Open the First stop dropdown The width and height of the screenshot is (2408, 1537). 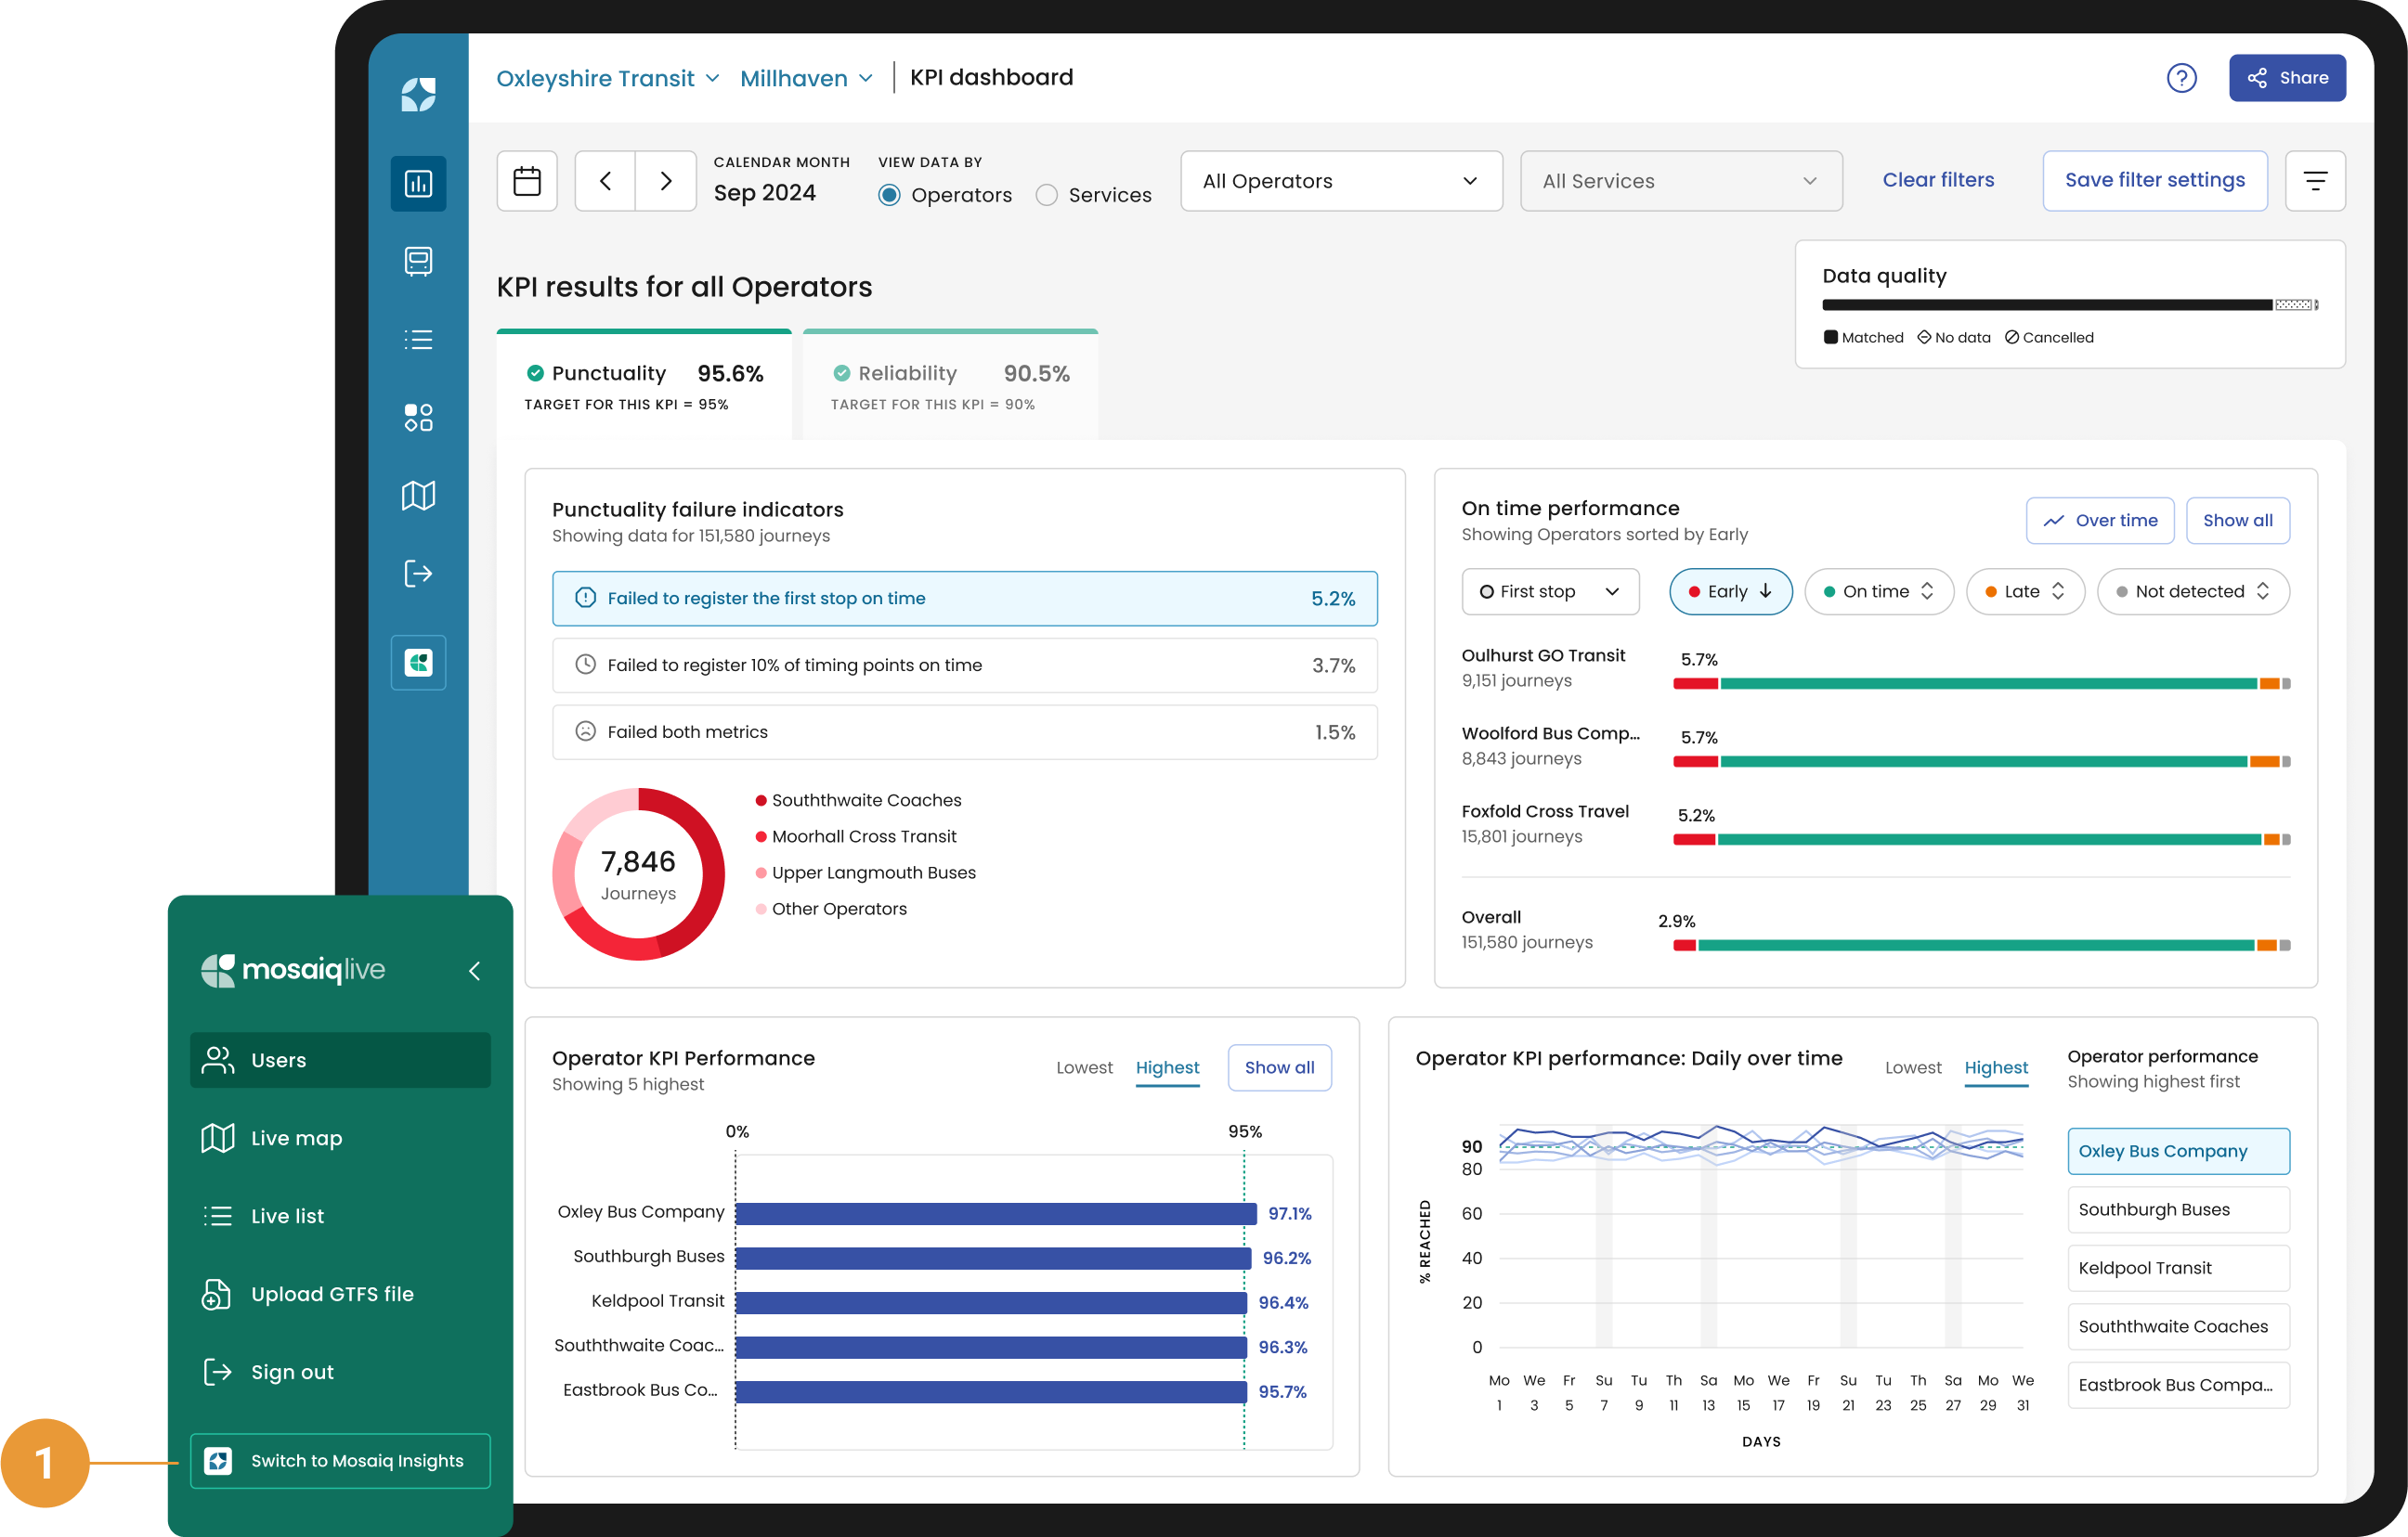1549,590
